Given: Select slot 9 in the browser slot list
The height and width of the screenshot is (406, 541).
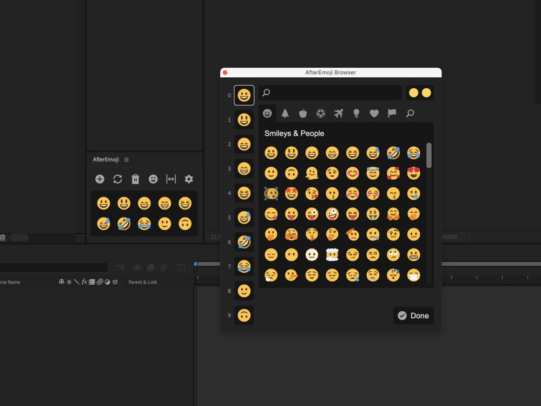Looking at the screenshot, I should point(244,315).
